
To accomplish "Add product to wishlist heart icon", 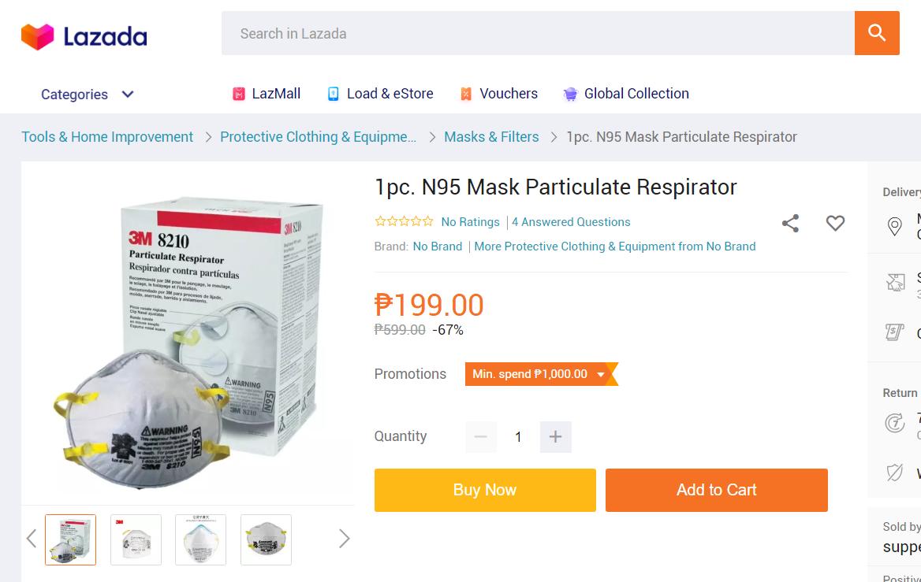I will tap(835, 223).
